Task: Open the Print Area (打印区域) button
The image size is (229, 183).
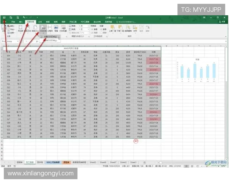Action: pyautogui.click(x=44, y=29)
